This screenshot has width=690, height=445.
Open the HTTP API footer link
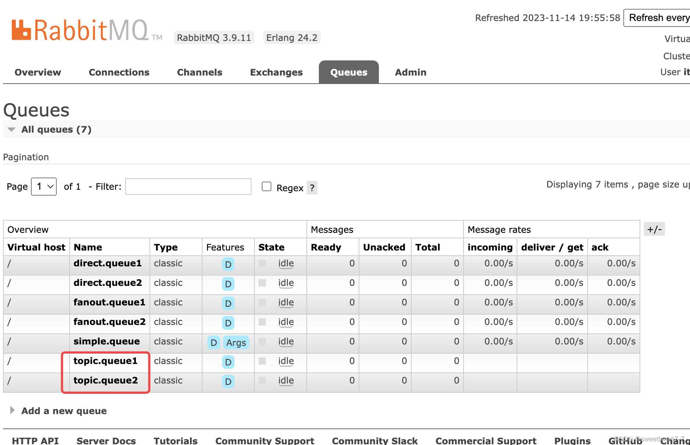(35, 441)
